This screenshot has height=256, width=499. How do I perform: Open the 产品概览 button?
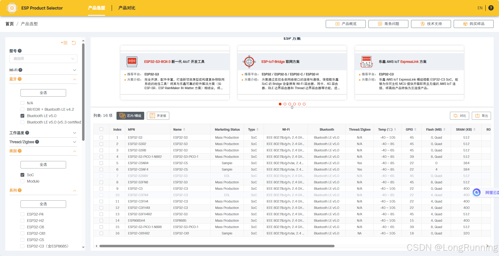(346, 24)
